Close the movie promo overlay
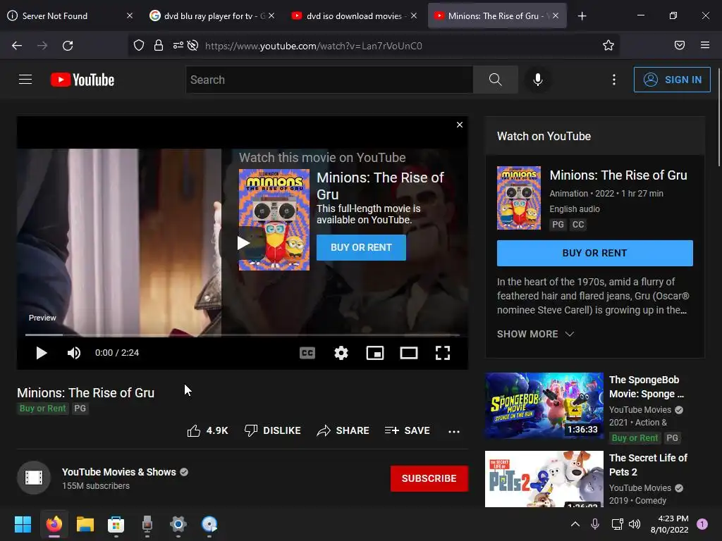Screen dimensions: 722x541 tap(460, 125)
